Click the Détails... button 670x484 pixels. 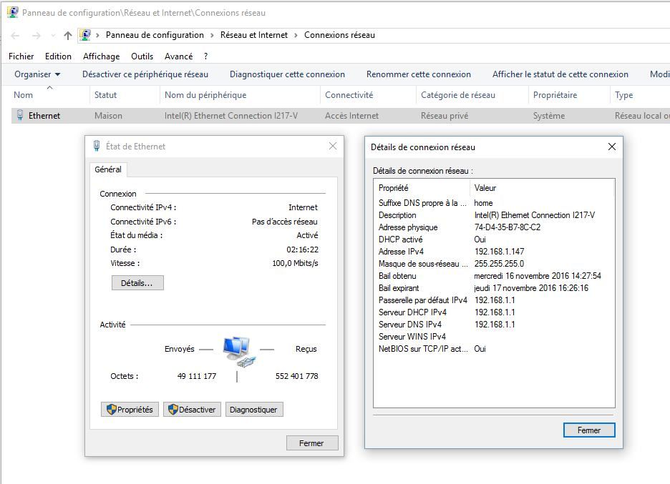(137, 283)
